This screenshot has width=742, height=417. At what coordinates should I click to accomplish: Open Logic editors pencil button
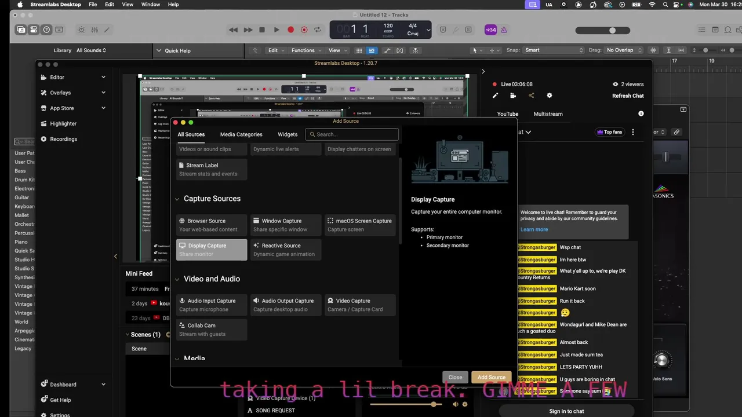coord(107,30)
